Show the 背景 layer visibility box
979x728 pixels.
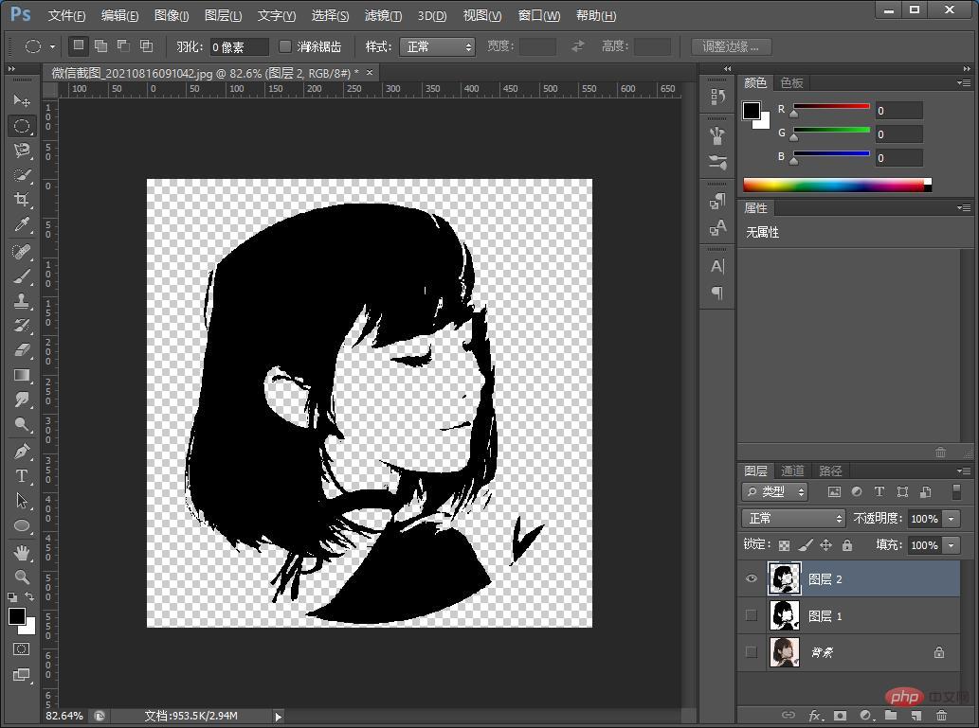pyautogui.click(x=752, y=652)
